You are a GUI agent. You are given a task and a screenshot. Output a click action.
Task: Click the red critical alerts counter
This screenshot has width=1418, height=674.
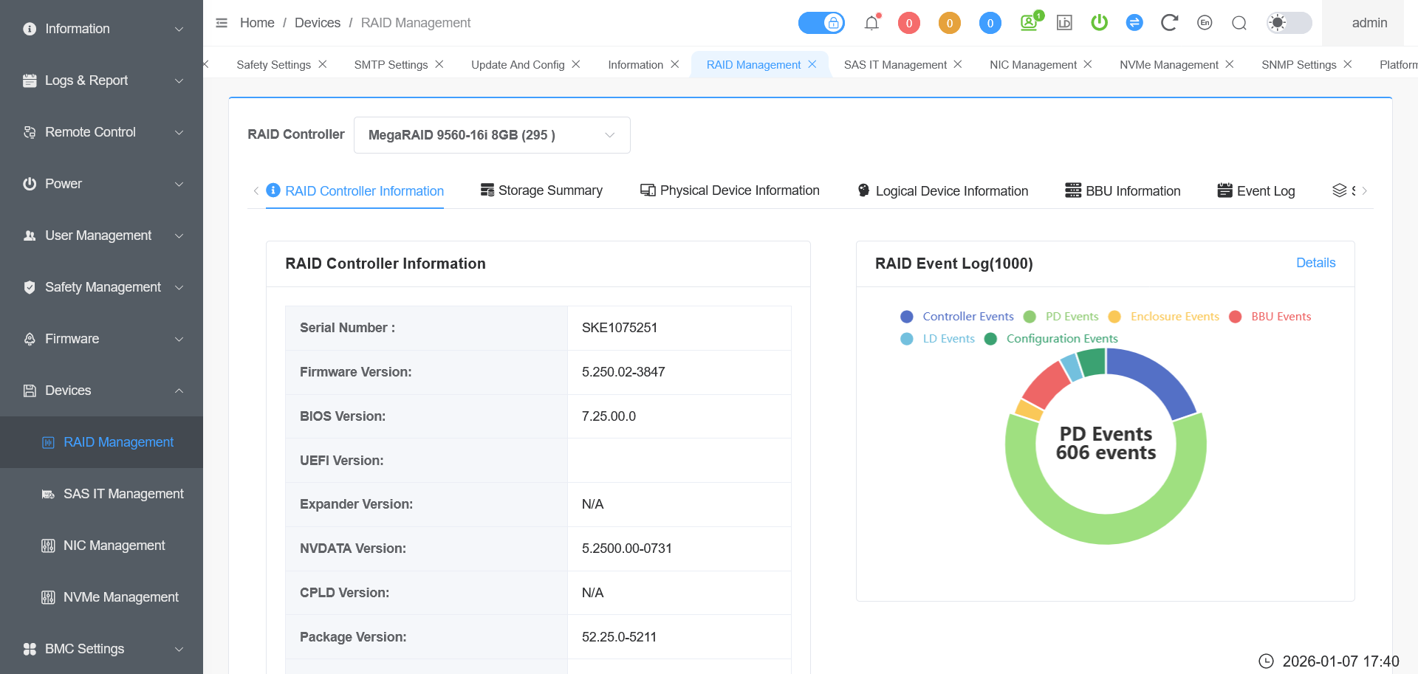point(908,23)
